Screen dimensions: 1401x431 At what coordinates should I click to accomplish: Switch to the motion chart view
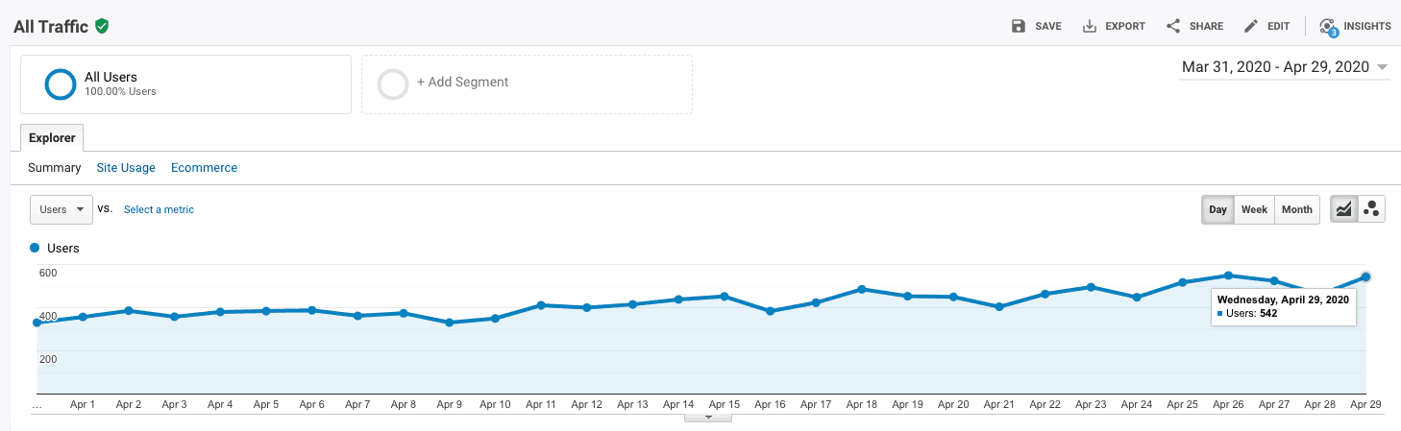pyautogui.click(x=1371, y=209)
